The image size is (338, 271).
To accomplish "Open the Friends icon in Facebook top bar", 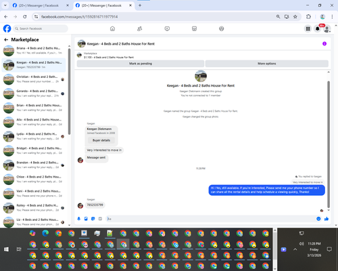I will pos(140,28).
